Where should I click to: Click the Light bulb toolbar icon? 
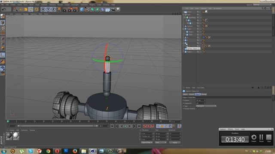(x=118, y=9)
